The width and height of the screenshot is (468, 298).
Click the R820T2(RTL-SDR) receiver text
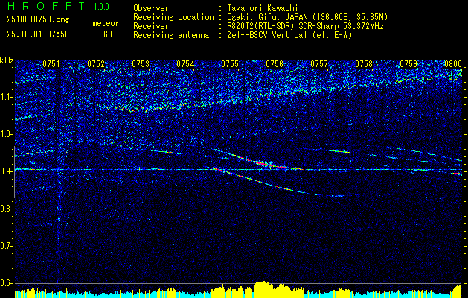305,26
